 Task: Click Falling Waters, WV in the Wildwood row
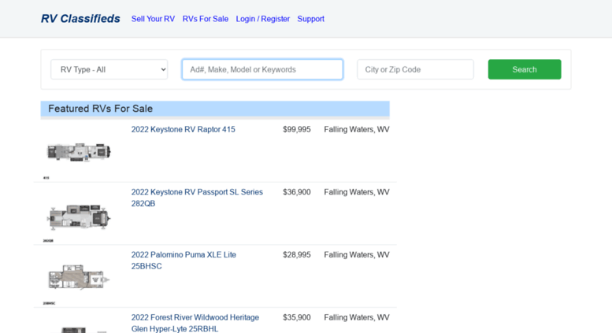click(357, 317)
